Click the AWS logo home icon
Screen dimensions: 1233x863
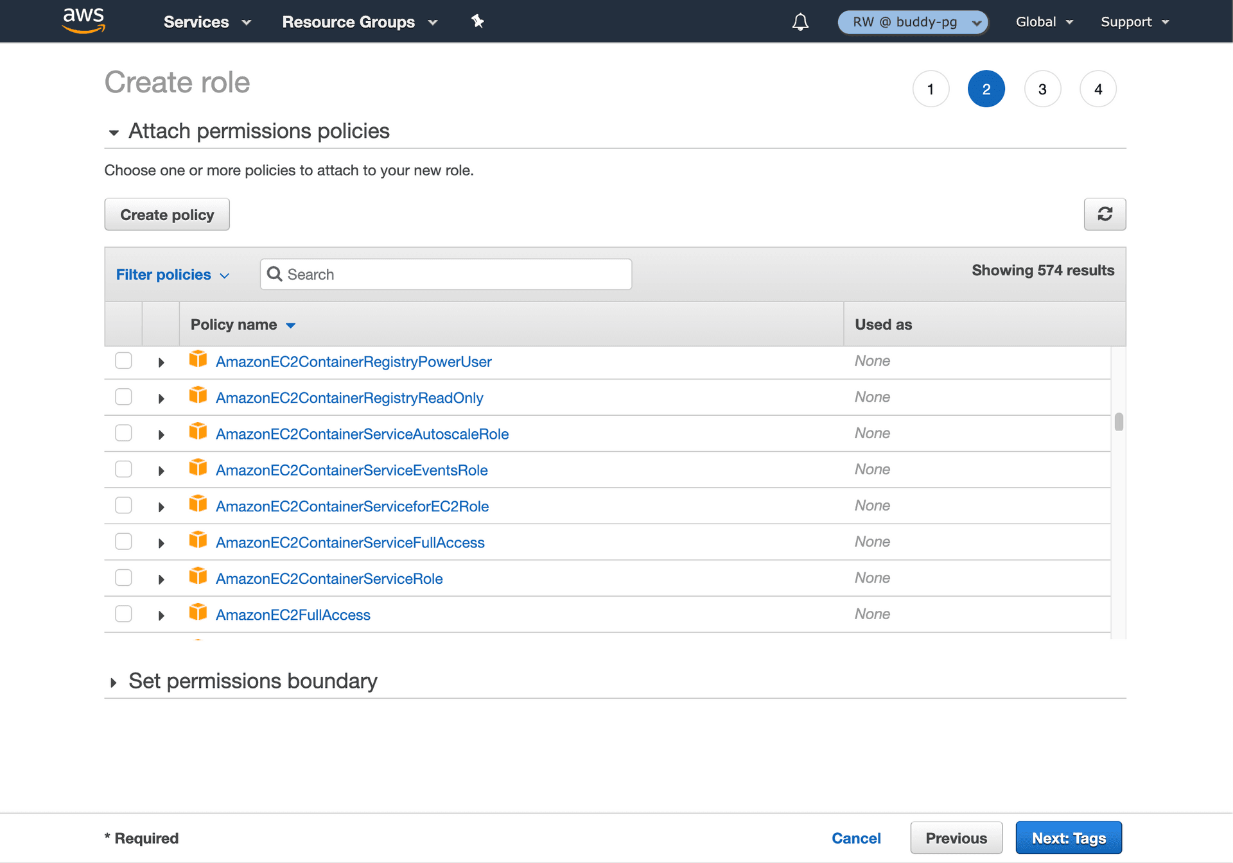coord(83,21)
